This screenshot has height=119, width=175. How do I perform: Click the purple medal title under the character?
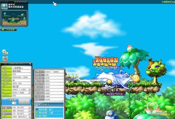(x=115, y=94)
